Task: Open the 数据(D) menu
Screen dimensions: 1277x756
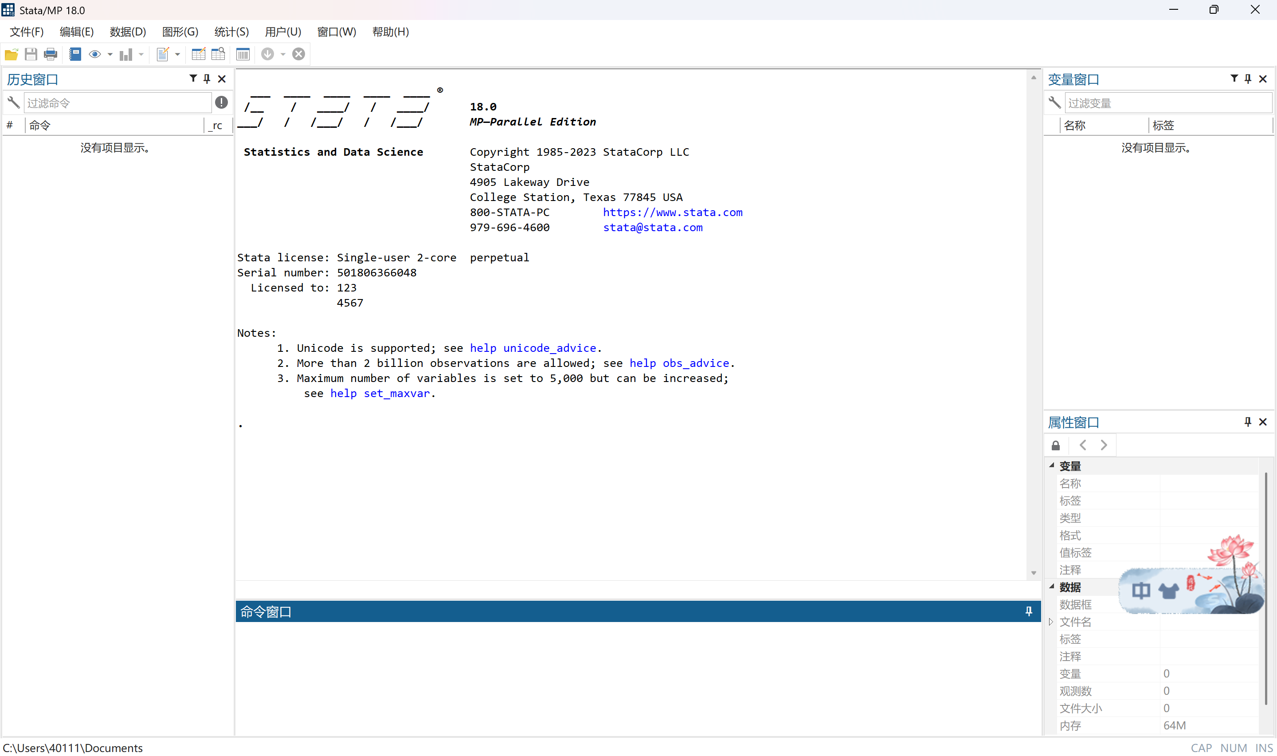Action: [x=128, y=31]
